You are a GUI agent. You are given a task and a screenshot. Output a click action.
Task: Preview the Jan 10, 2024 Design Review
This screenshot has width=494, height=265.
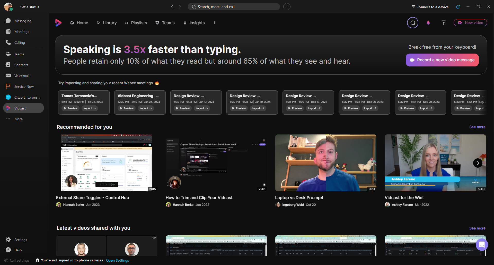239,108
